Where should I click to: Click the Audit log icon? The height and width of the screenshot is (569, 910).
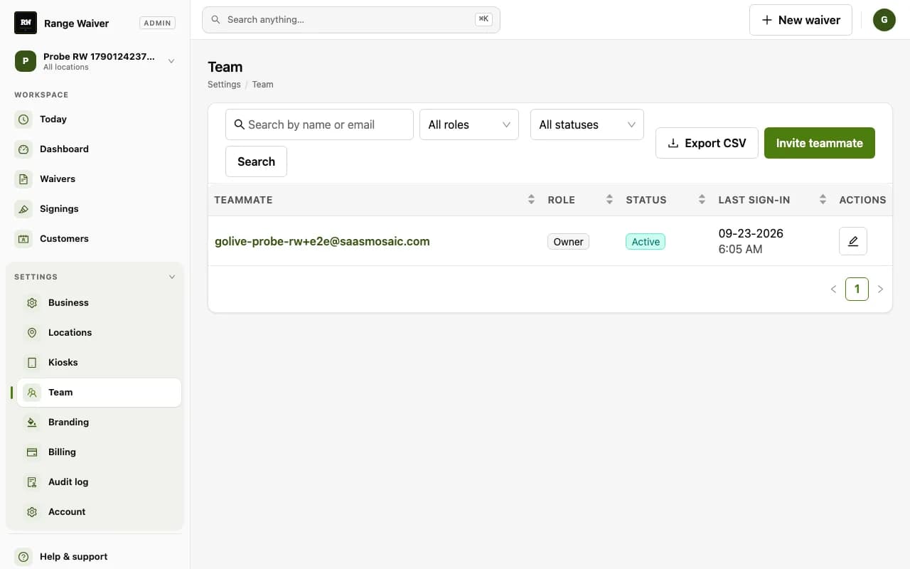(32, 482)
